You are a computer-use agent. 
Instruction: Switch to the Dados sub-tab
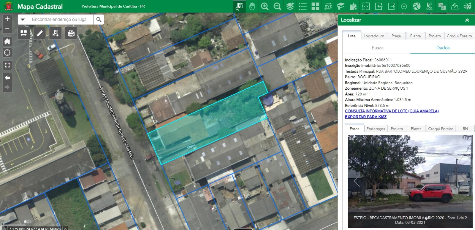[x=443, y=48]
